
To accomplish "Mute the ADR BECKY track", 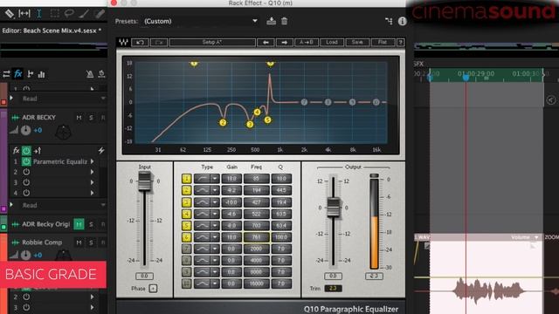I will [79, 118].
